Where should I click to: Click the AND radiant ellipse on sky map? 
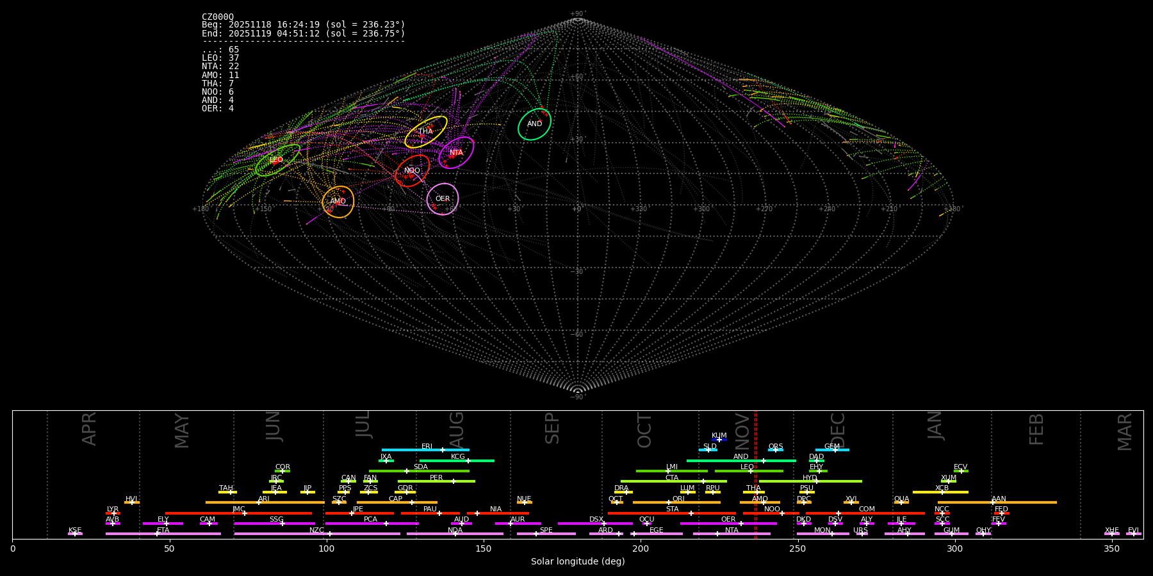tap(535, 124)
